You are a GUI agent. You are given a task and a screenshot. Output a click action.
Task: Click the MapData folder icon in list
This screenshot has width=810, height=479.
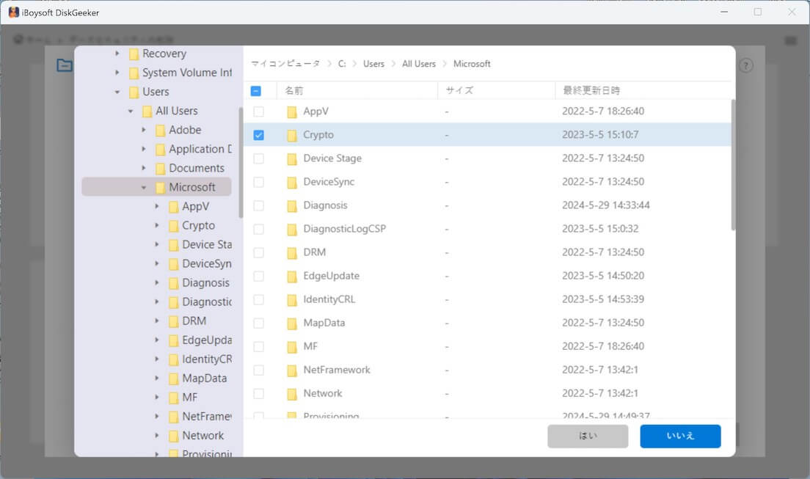292,323
